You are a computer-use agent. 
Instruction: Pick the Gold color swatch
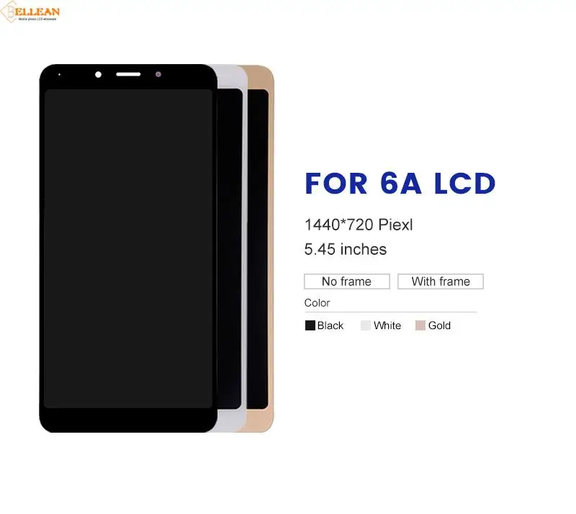pyautogui.click(x=420, y=325)
